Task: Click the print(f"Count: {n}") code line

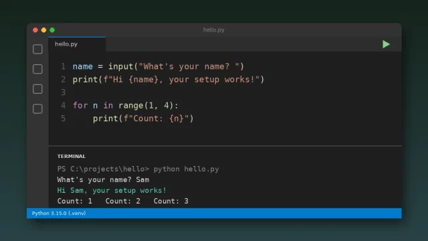Action: (x=143, y=118)
